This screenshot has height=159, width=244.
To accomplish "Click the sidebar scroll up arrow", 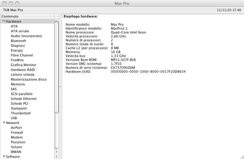I will click(x=57, y=151).
